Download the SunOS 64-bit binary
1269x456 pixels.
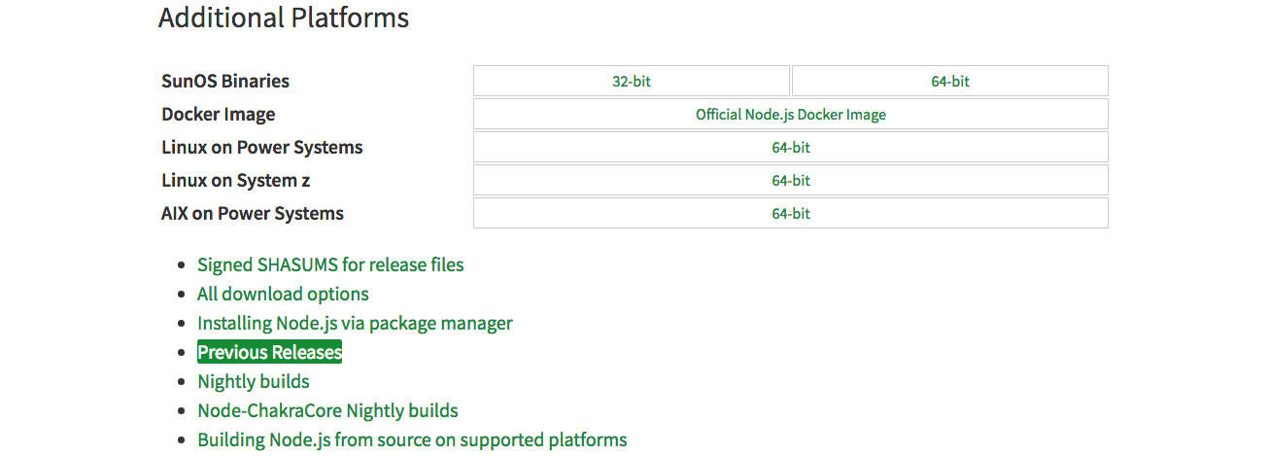tap(950, 82)
